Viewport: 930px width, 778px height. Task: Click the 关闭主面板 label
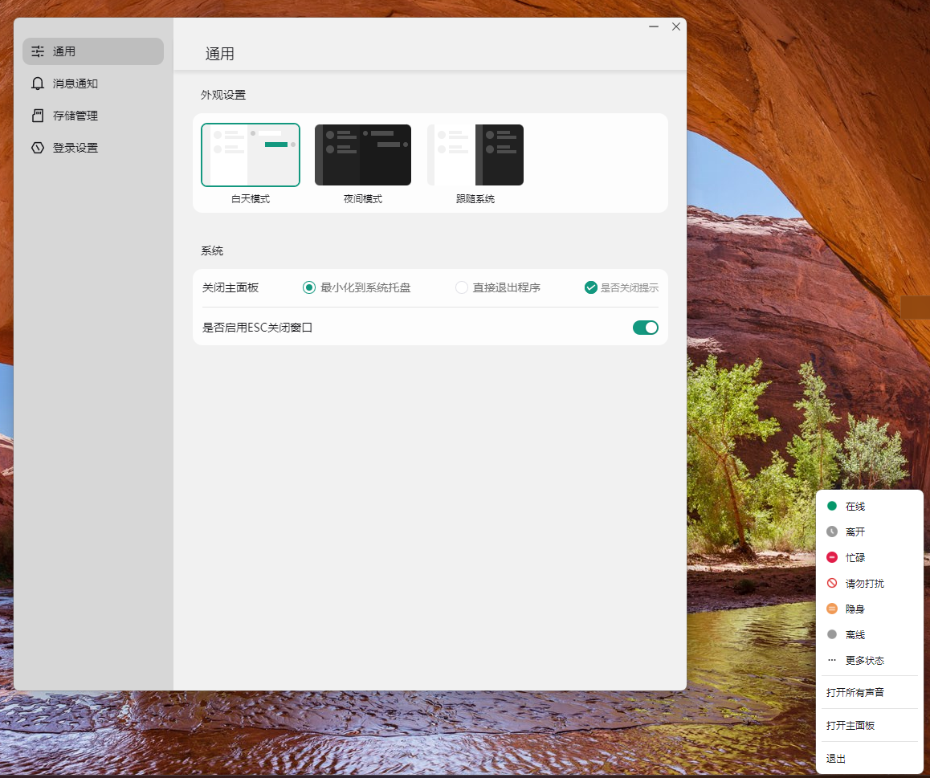click(230, 287)
